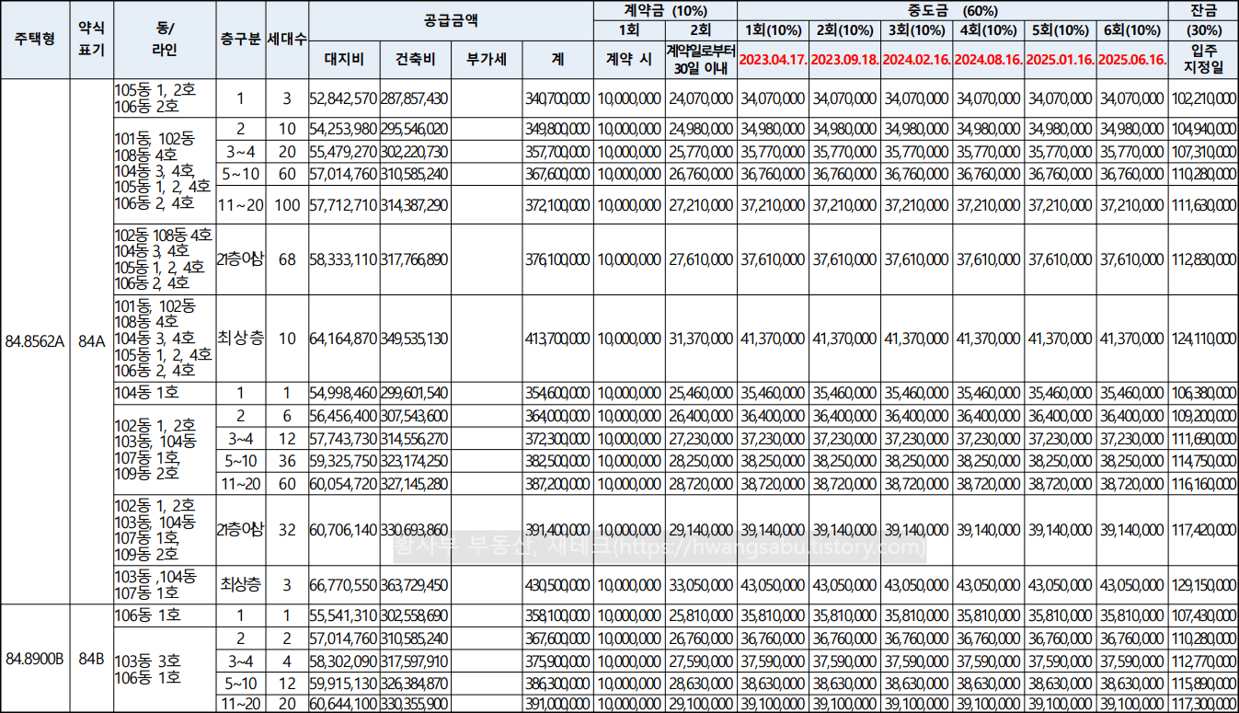
Task: Click the 391,400,000 total value
Action: pos(558,530)
